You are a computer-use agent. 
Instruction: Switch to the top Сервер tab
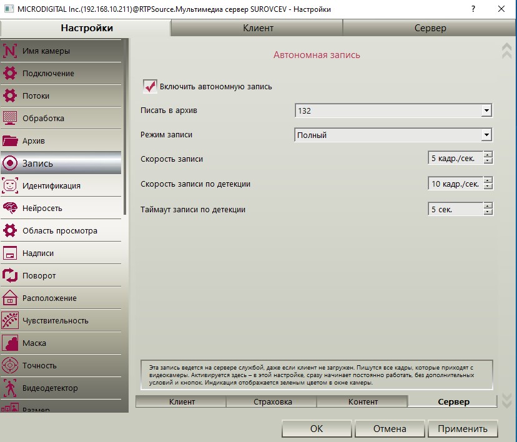pos(430,28)
